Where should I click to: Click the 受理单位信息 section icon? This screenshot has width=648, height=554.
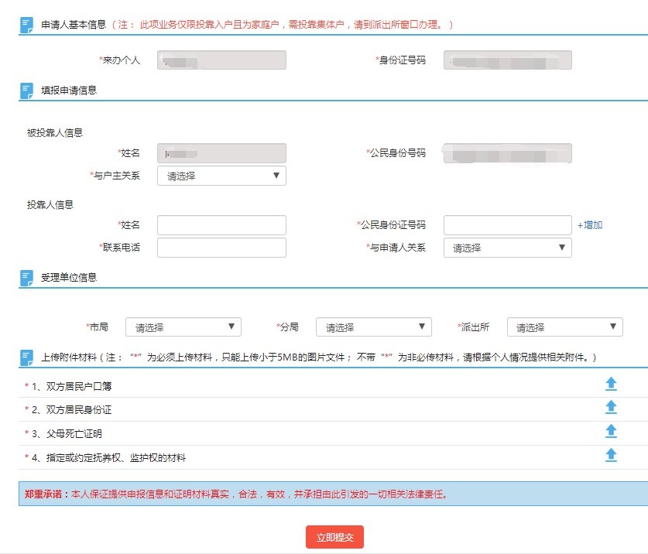click(26, 277)
